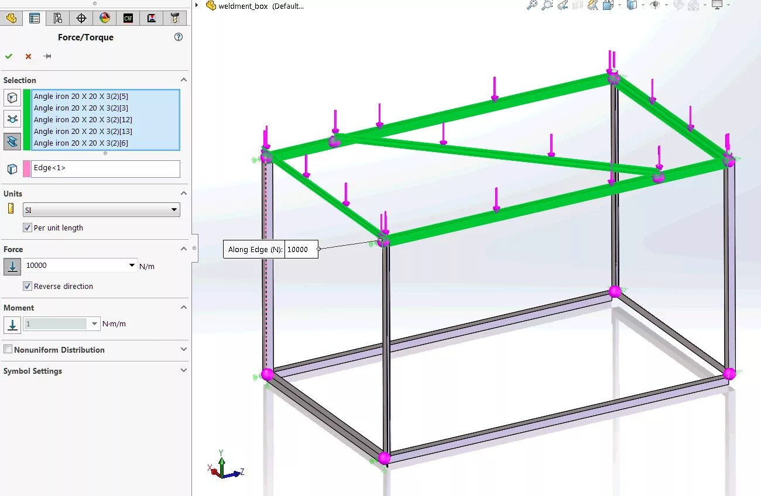Click the weldment_box part icon
The width and height of the screenshot is (761, 496).
click(211, 5)
